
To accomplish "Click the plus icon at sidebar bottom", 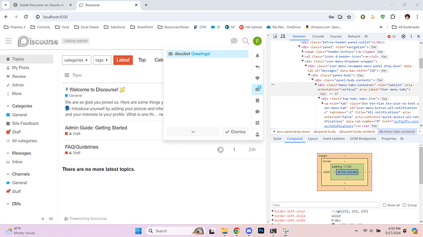I will click(43, 219).
